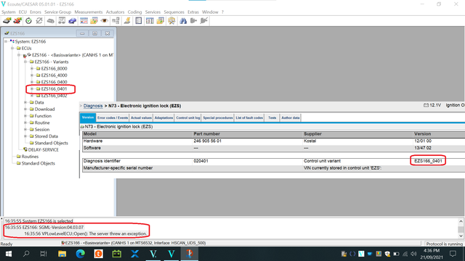Click the Tests tab
Image resolution: width=465 pixels, height=261 pixels.
tap(272, 117)
